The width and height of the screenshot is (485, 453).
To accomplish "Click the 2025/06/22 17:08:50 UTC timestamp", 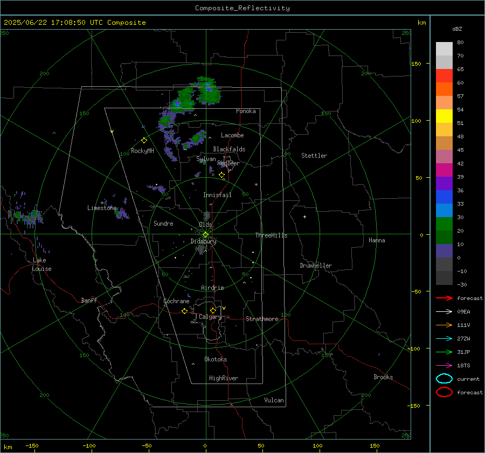I will coord(74,23).
